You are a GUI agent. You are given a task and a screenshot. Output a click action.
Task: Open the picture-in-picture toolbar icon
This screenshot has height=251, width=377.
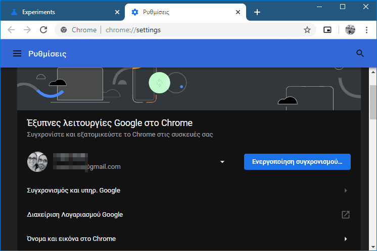click(327, 30)
